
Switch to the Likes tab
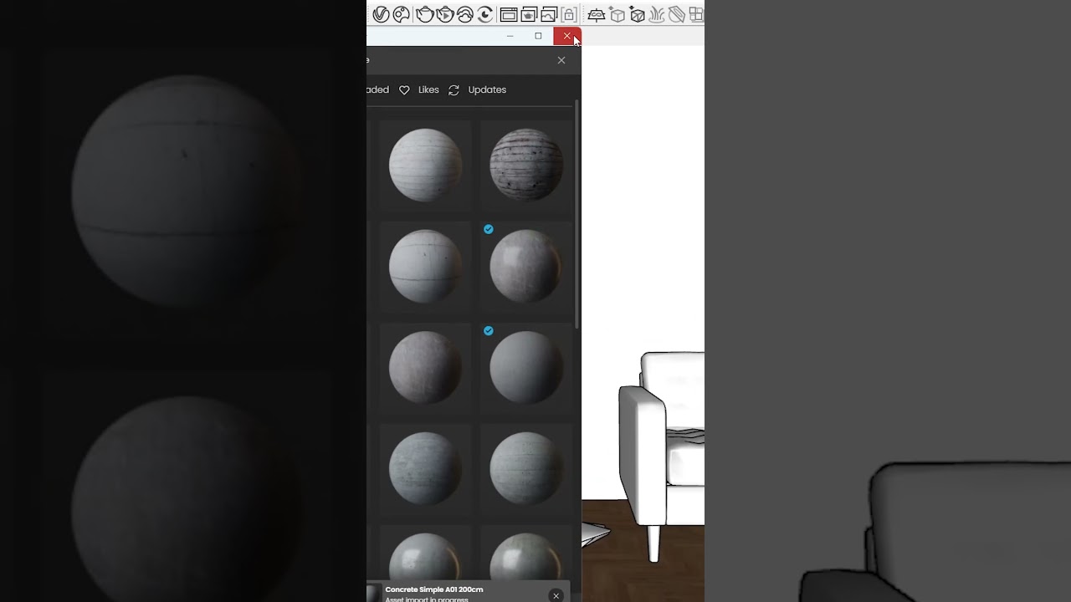click(428, 89)
